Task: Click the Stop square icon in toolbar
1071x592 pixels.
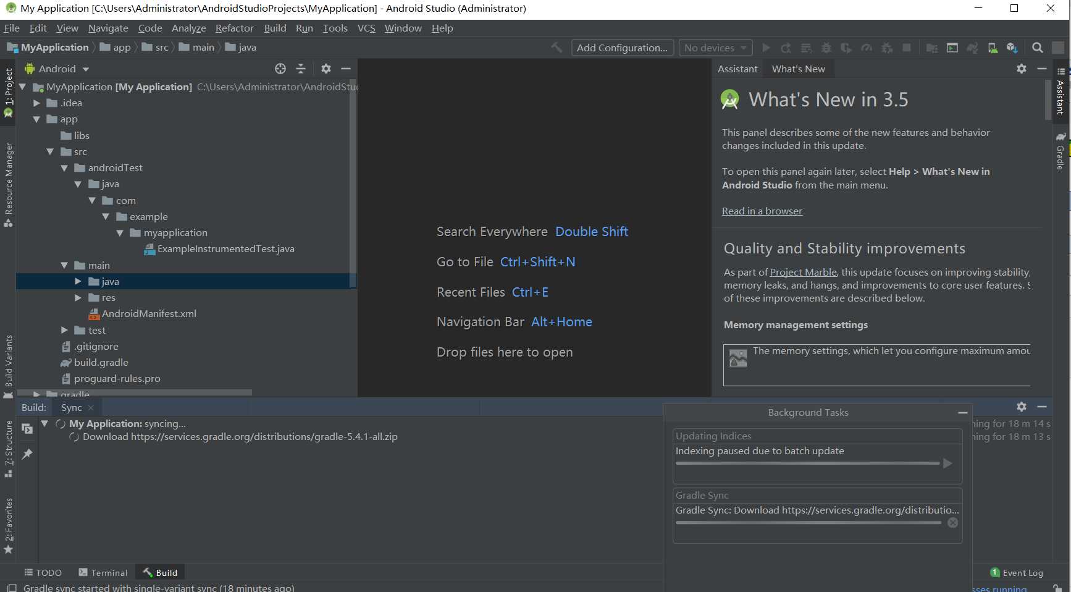Action: tap(907, 48)
